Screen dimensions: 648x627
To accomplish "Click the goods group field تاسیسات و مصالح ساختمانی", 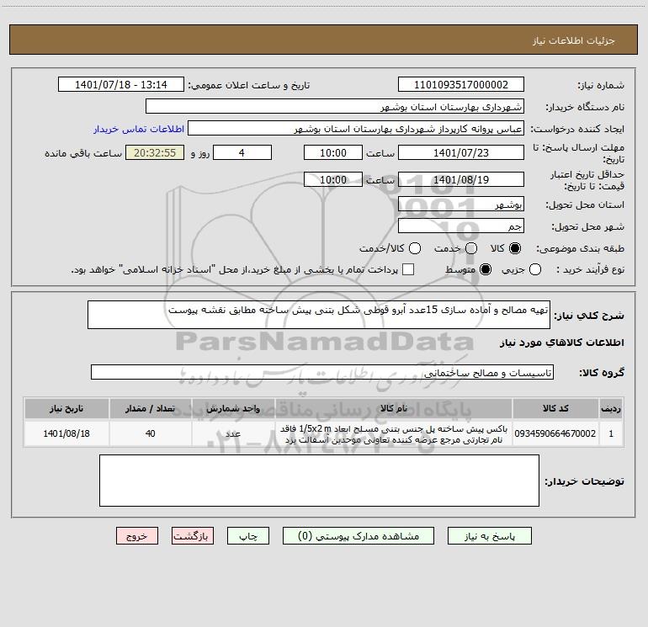I will point(322,372).
